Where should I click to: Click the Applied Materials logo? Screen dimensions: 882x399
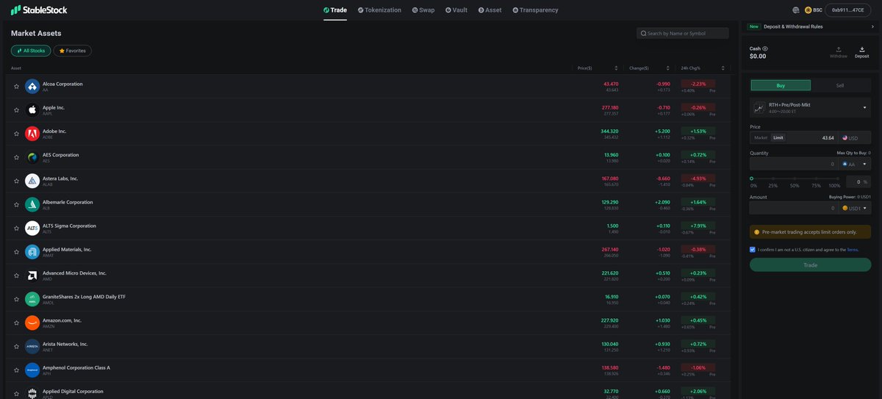click(x=32, y=252)
